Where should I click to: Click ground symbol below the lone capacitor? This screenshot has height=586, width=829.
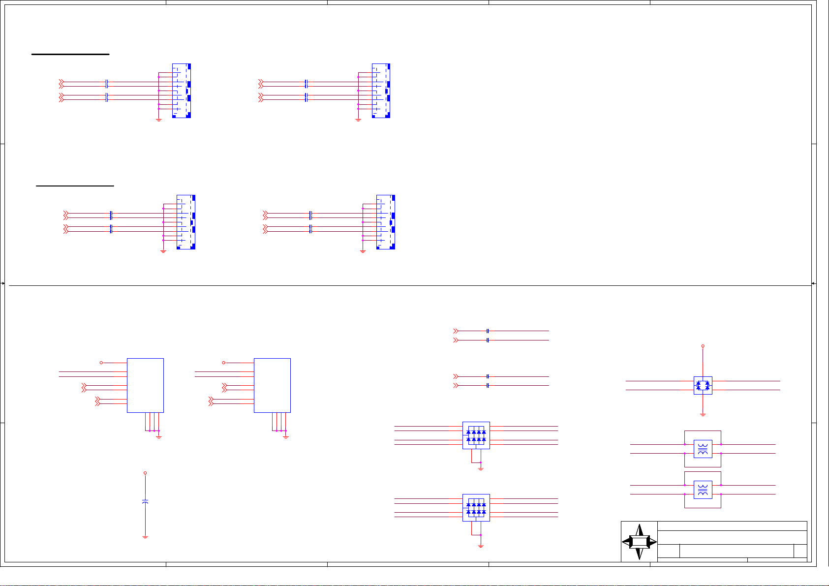pyautogui.click(x=145, y=537)
